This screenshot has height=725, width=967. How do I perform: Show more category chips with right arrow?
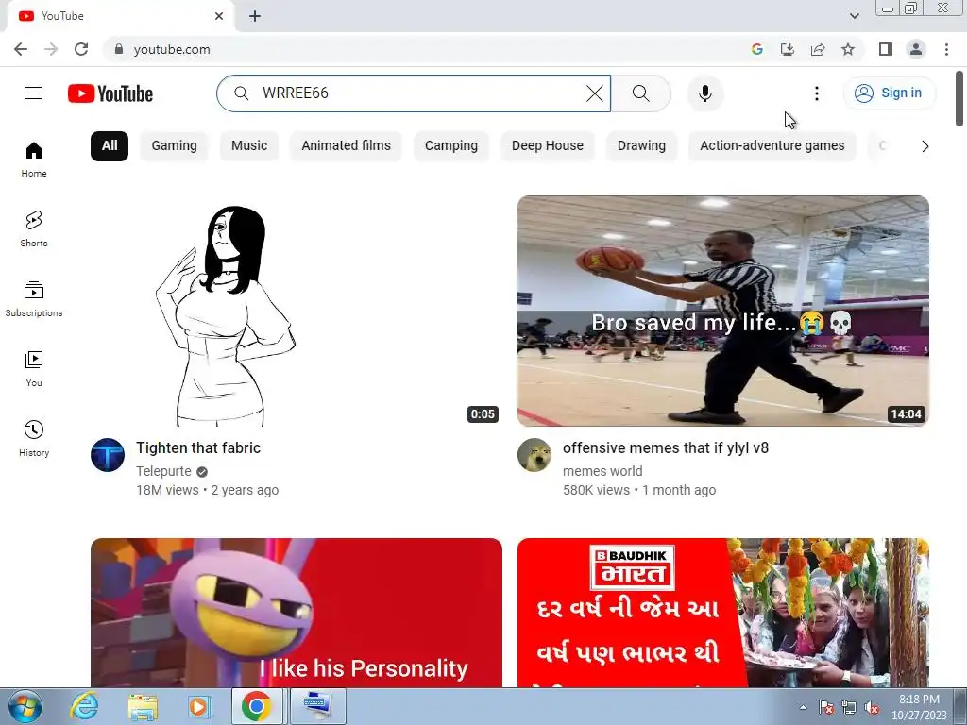925,146
